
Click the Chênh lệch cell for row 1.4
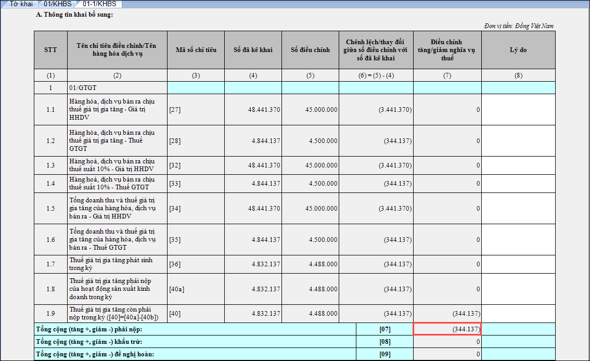coord(376,184)
